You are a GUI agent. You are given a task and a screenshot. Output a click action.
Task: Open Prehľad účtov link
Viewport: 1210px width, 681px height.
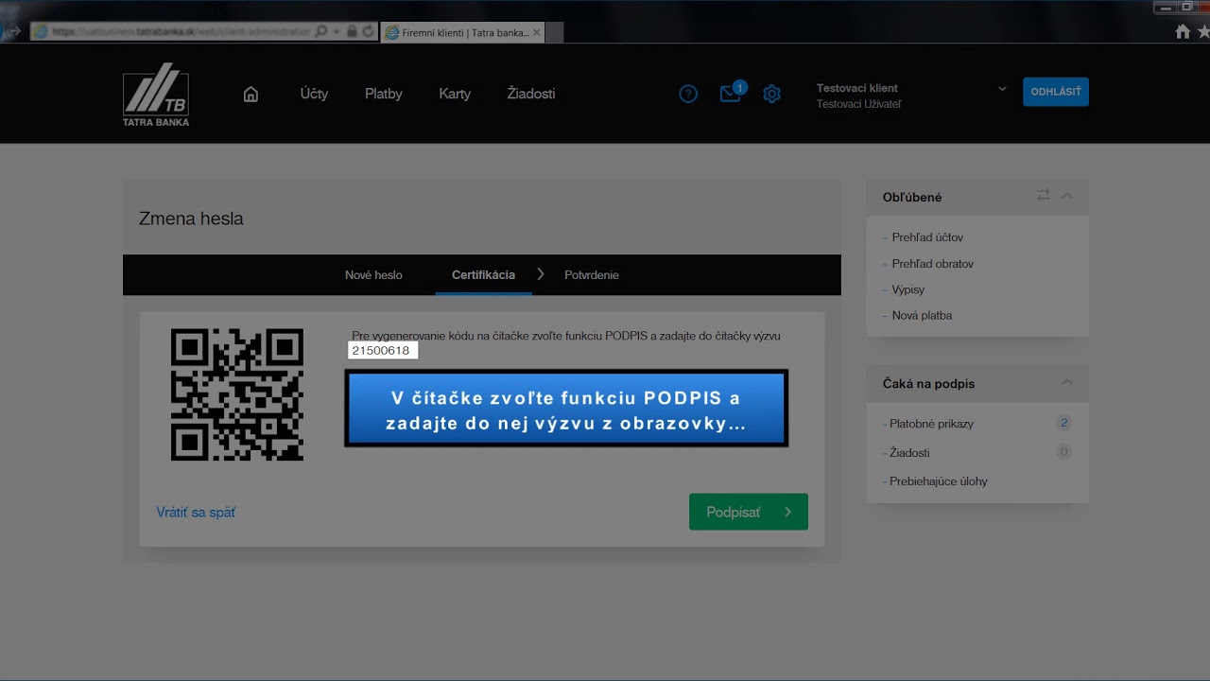click(x=927, y=237)
